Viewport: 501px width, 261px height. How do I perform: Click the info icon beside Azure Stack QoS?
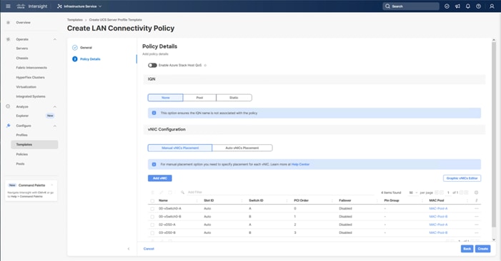(x=205, y=66)
